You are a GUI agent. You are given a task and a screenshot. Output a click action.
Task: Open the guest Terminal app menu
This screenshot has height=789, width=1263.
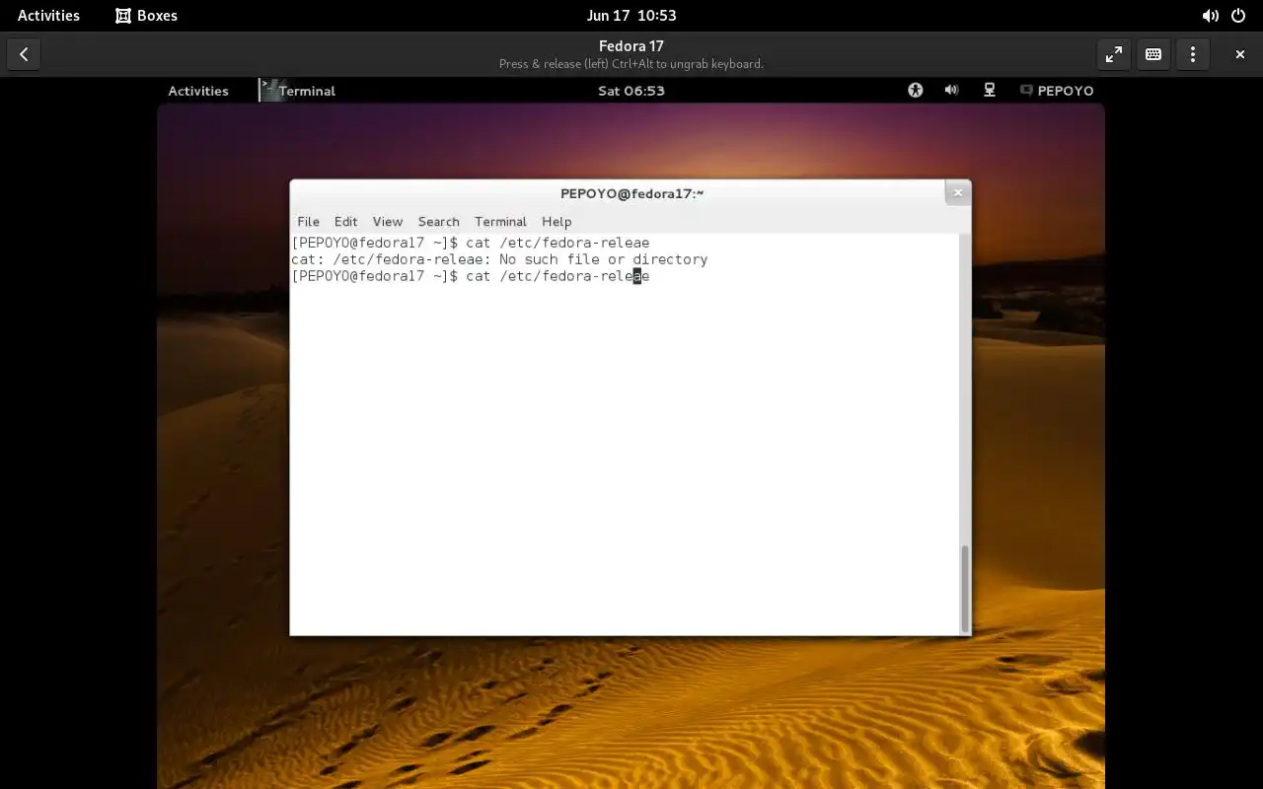pos(297,91)
